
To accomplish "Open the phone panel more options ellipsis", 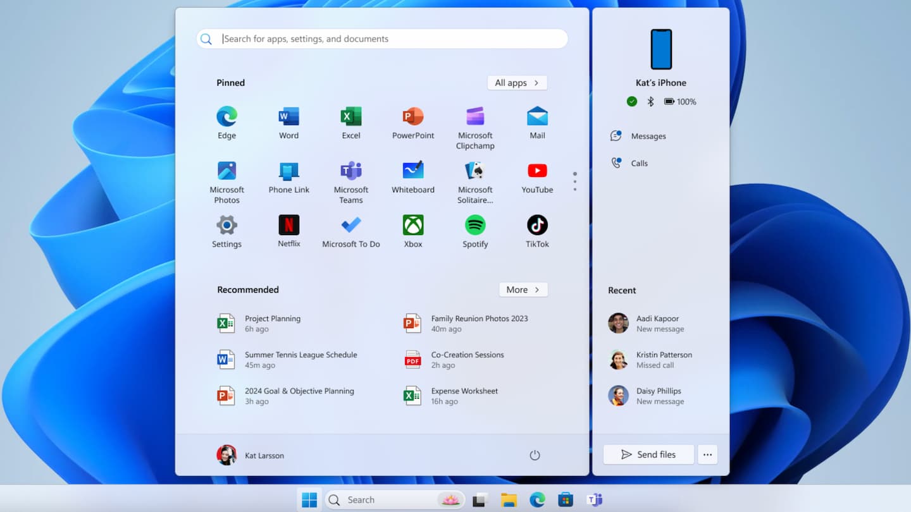I will pos(707,454).
